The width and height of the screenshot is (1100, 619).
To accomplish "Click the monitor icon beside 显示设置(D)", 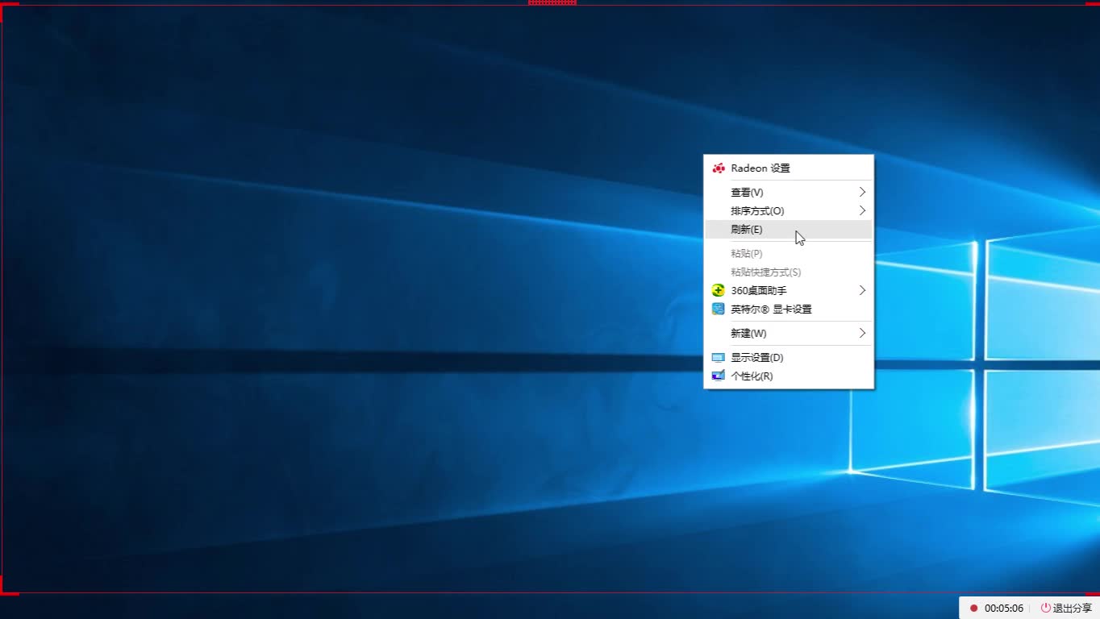I will click(718, 358).
